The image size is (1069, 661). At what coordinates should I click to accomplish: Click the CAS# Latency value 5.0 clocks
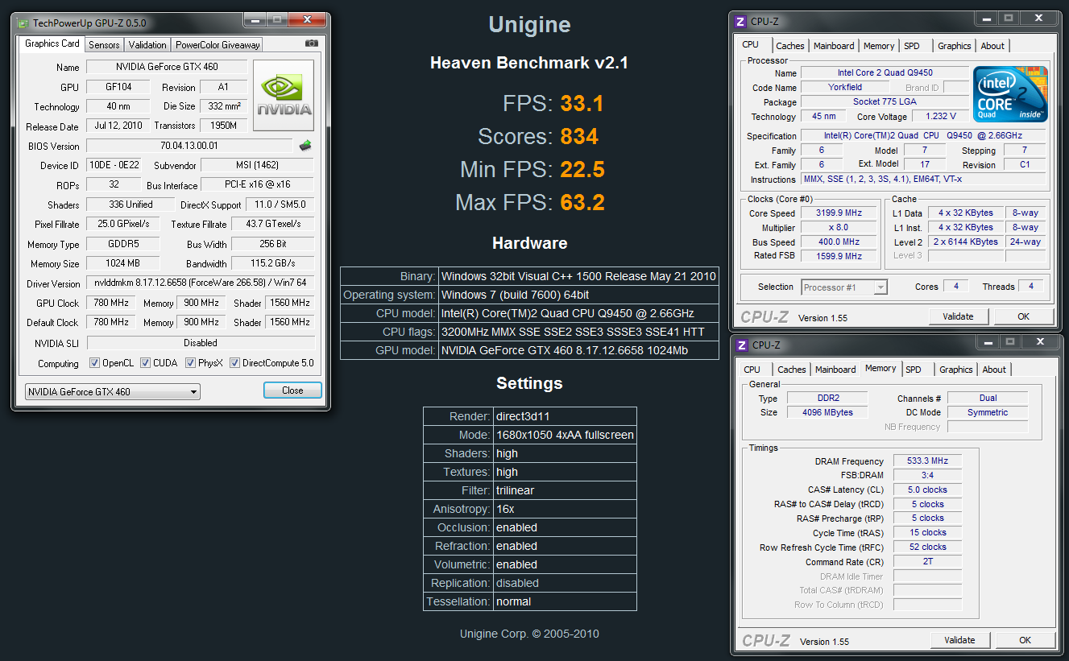pyautogui.click(x=928, y=490)
